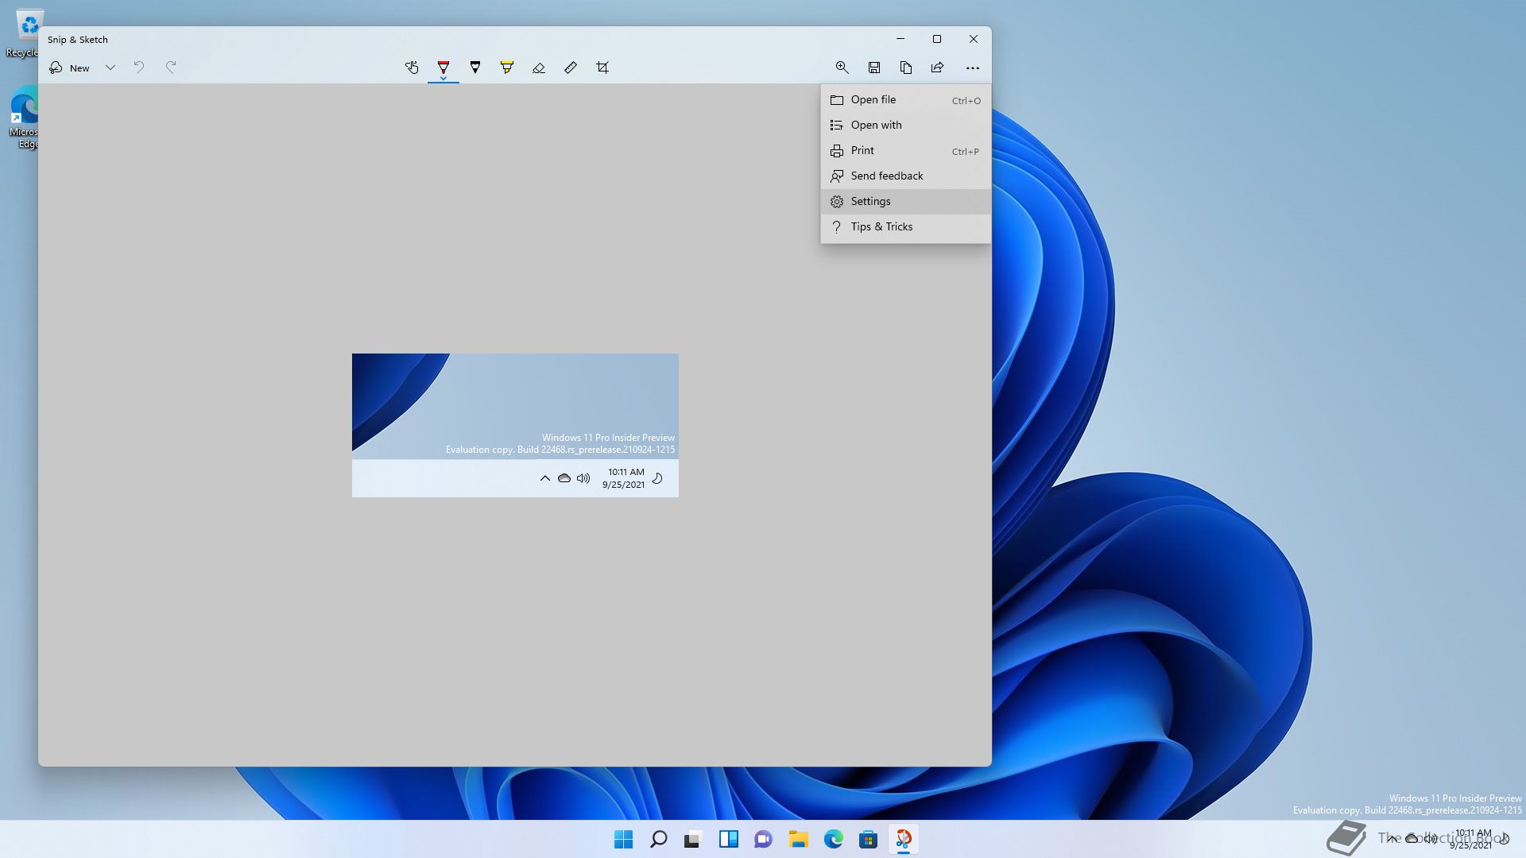The image size is (1526, 858).
Task: Open the Windows Start button
Action: [x=624, y=839]
